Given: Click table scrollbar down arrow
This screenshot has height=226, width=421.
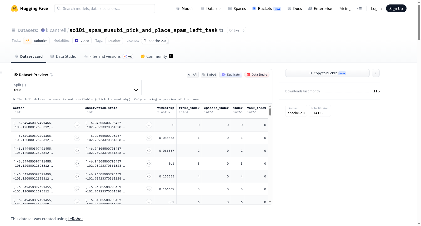Looking at the screenshot, I should pos(270,202).
